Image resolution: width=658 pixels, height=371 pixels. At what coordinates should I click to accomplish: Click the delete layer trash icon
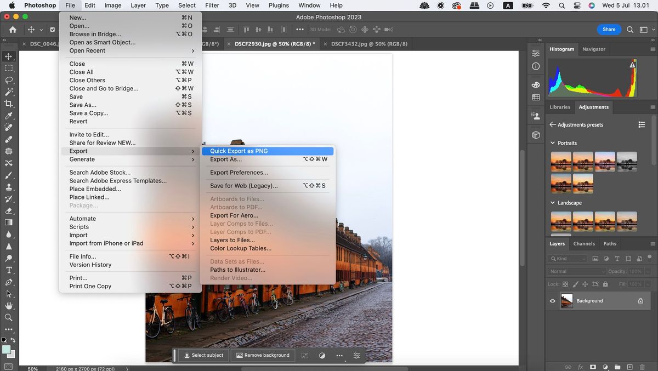coord(642,367)
